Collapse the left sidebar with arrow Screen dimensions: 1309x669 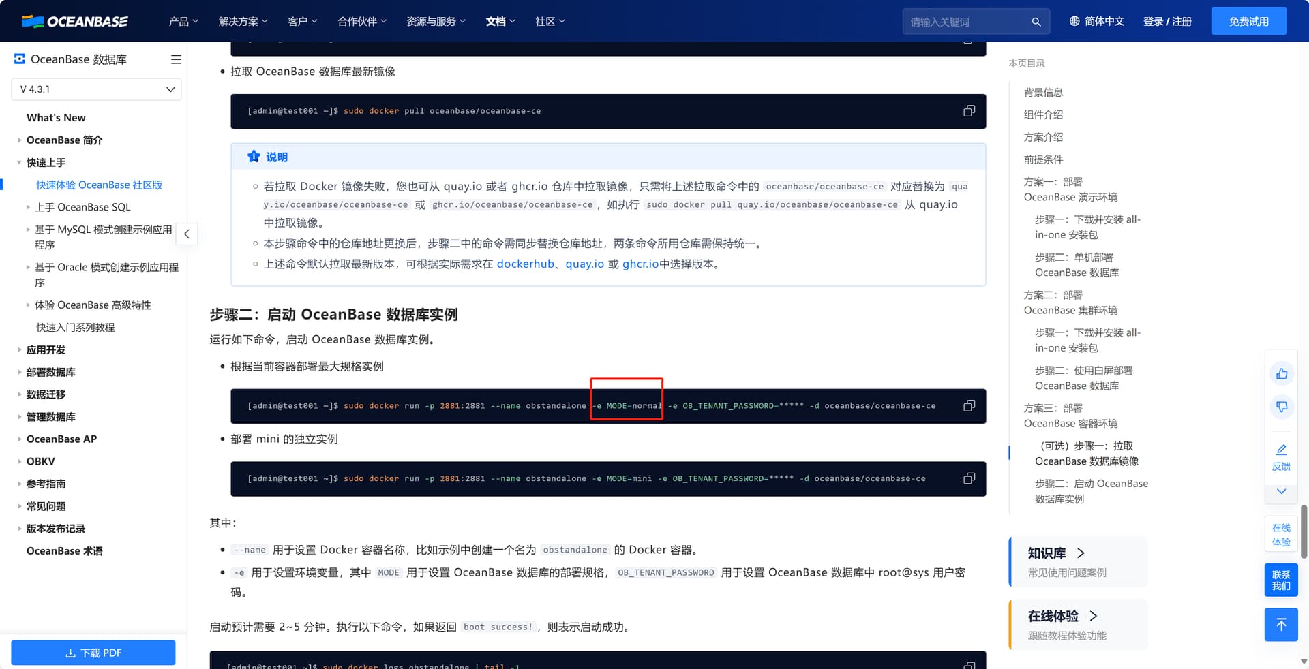click(x=187, y=234)
